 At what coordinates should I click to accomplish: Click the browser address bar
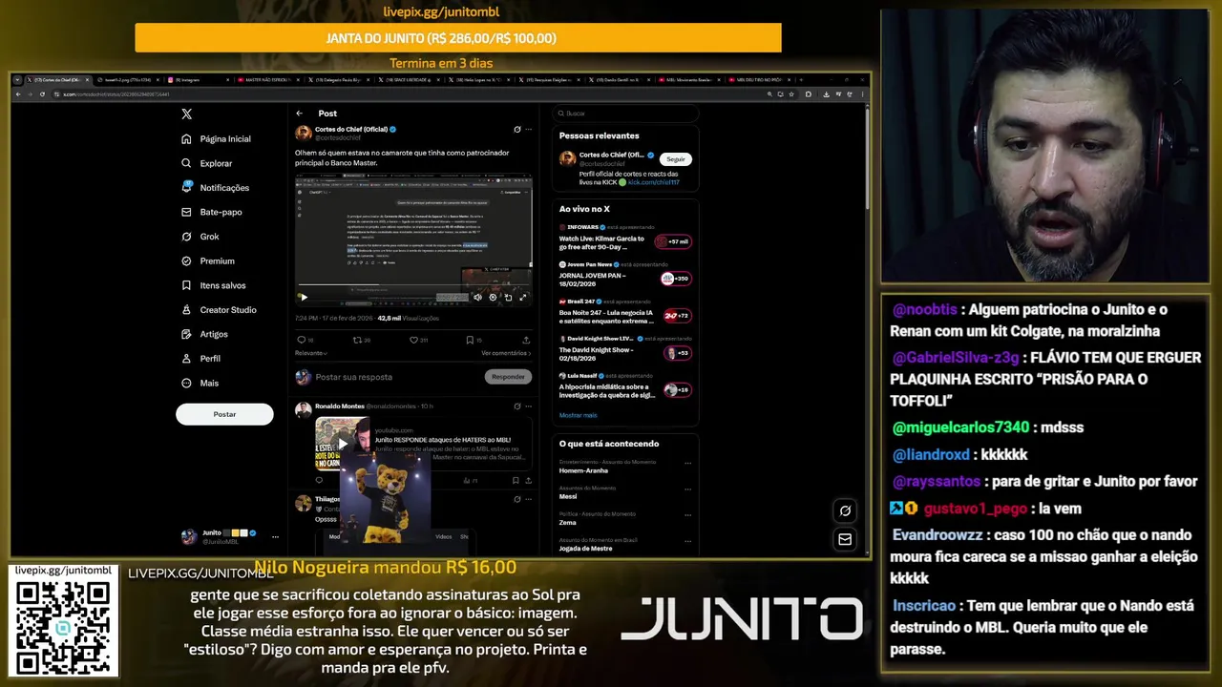pos(411,94)
